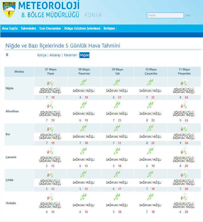Click the Çiftlik row label
203x222 pixels.
click(9, 180)
